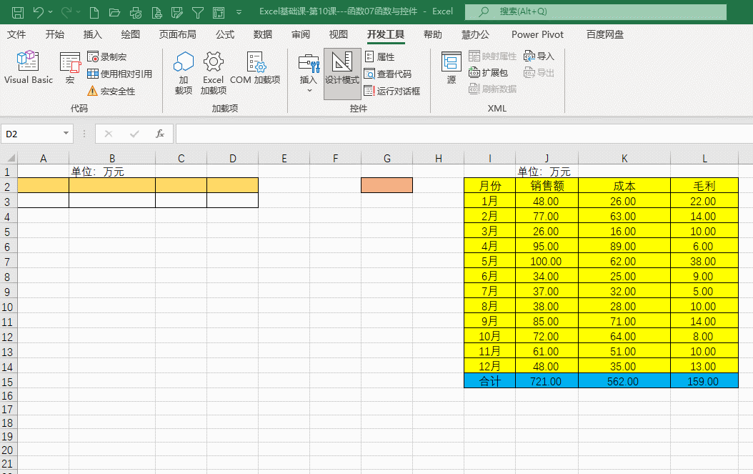Click the search box Alt+Q
Image resolution: width=753 pixels, height=474 pixels.
pyautogui.click(x=596, y=11)
